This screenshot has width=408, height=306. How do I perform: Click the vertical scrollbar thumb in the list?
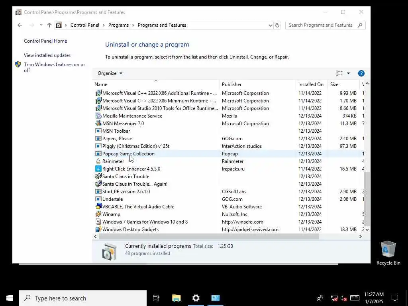(367, 199)
